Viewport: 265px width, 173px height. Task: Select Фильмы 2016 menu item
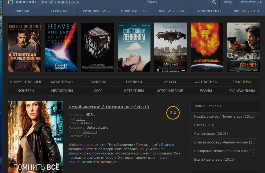171,11
